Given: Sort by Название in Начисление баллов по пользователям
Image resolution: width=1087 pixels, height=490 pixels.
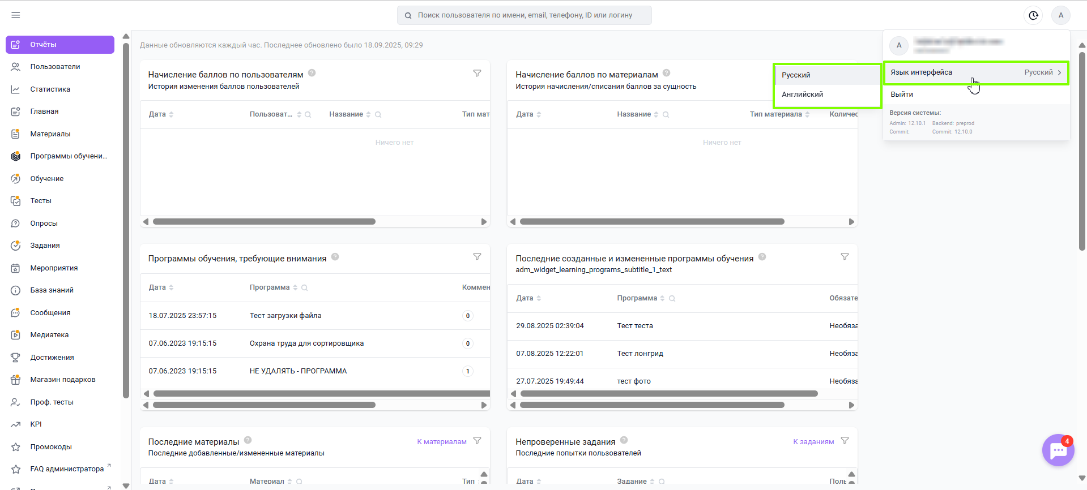Looking at the screenshot, I should pos(368,114).
